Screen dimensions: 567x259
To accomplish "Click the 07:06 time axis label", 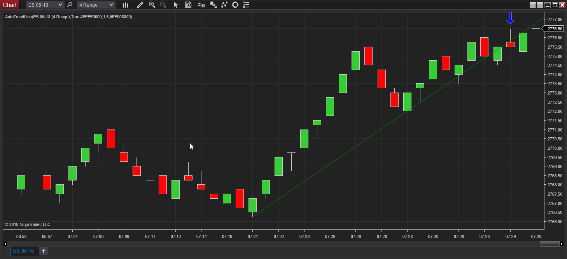I will 98,236.
